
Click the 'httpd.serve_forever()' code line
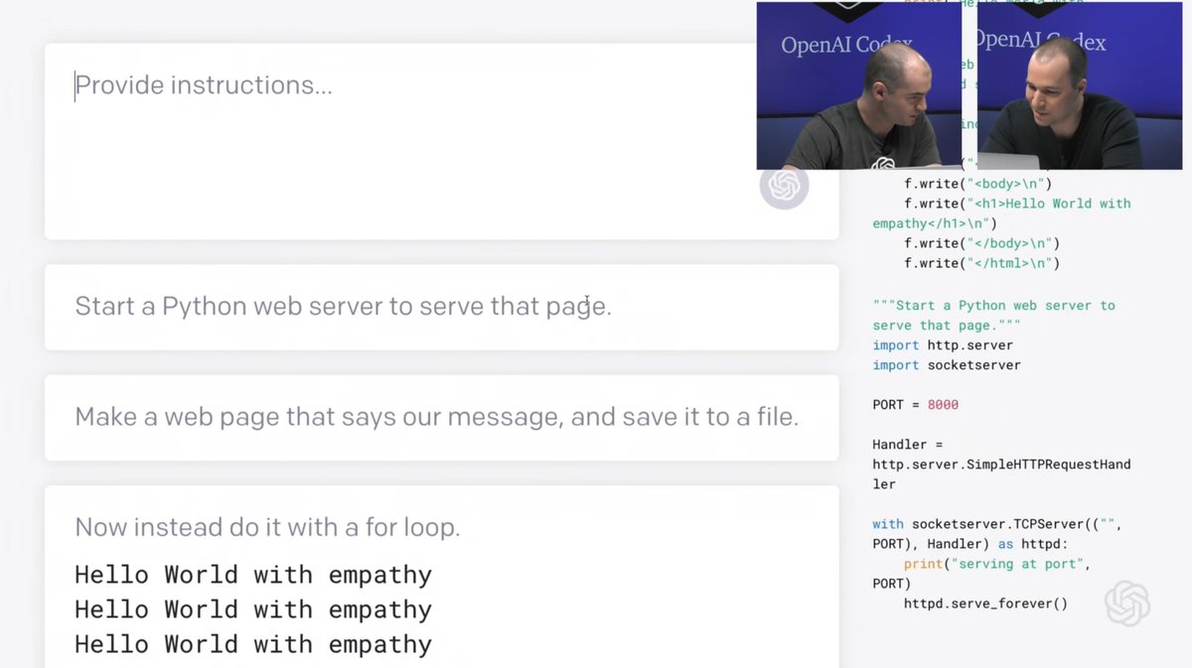985,603
